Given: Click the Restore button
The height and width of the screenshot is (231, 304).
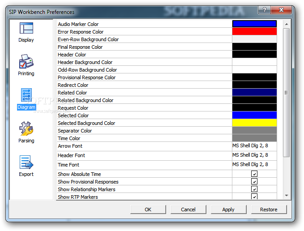Looking at the screenshot, I should (x=269, y=210).
